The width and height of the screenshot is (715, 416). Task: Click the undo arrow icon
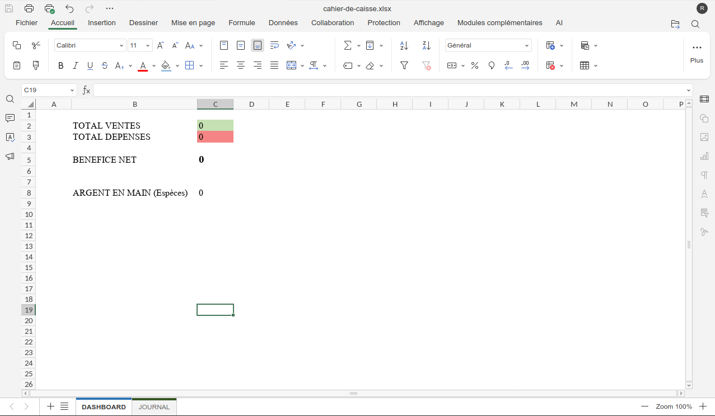coord(69,8)
